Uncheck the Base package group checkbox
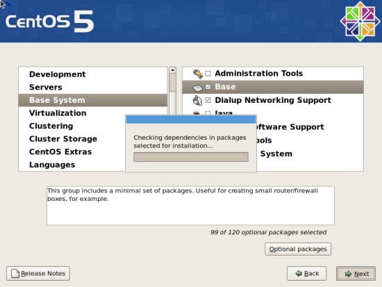The width and height of the screenshot is (382, 287). coord(208,87)
